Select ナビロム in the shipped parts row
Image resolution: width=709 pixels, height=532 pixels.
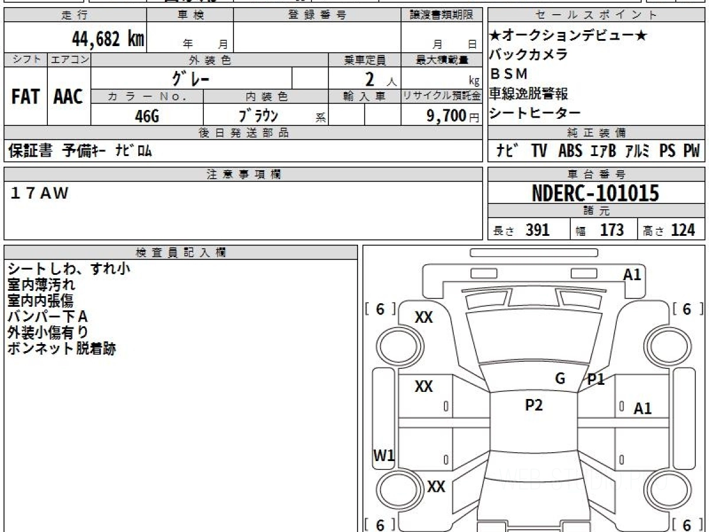pos(134,151)
